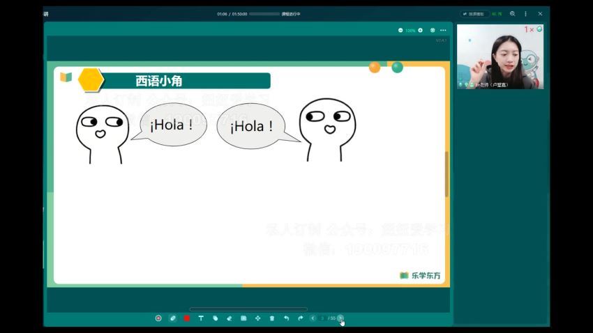The height and width of the screenshot is (333, 593).
Task: Click the lesson progress bar at top
Action: tap(264, 14)
